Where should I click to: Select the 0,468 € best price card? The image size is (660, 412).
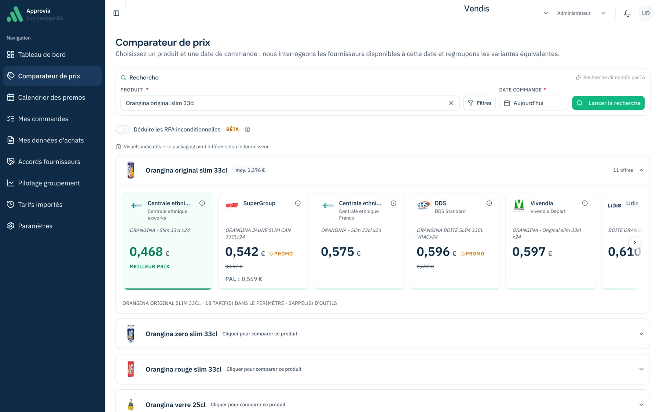pyautogui.click(x=168, y=241)
